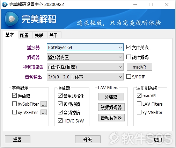Open the 解码器 dropdown

pyautogui.click(x=85, y=57)
